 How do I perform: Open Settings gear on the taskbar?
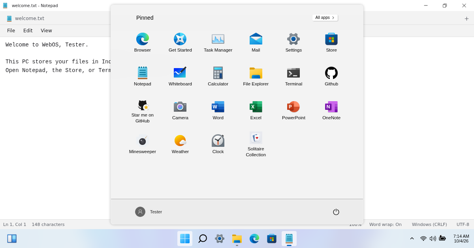tap(220, 239)
